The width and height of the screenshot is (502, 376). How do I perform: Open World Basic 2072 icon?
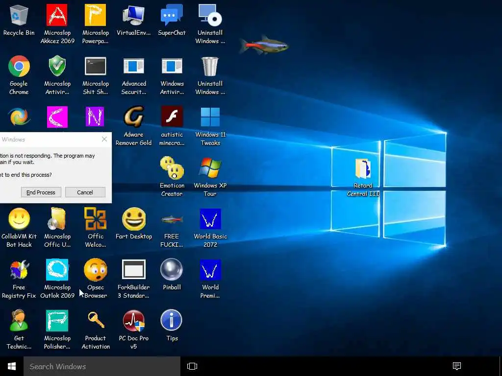click(x=210, y=219)
